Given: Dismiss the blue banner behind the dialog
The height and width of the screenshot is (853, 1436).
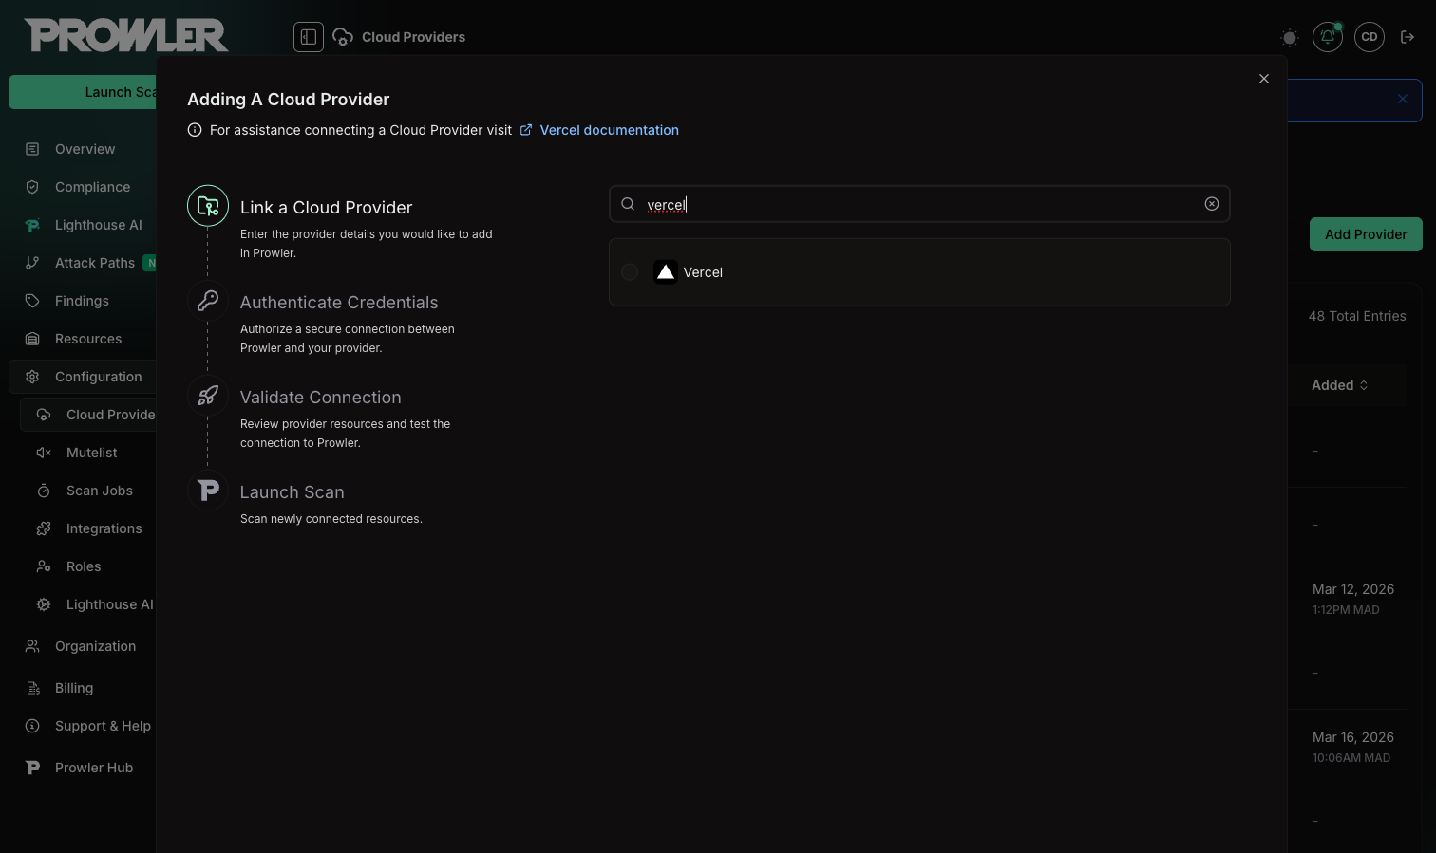Looking at the screenshot, I should [x=1403, y=99].
